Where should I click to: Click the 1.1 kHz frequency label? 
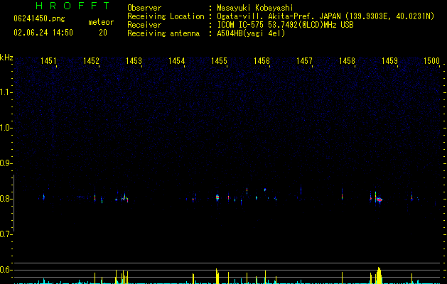(x=6, y=92)
